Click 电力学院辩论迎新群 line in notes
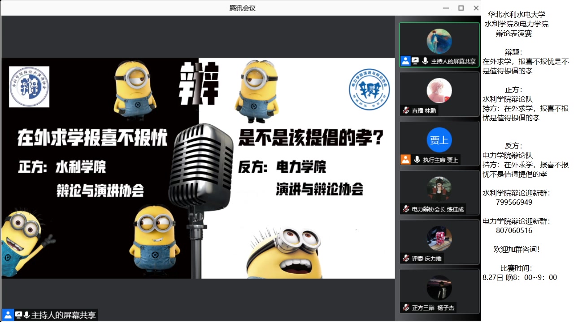This screenshot has width=574, height=322. [516, 221]
